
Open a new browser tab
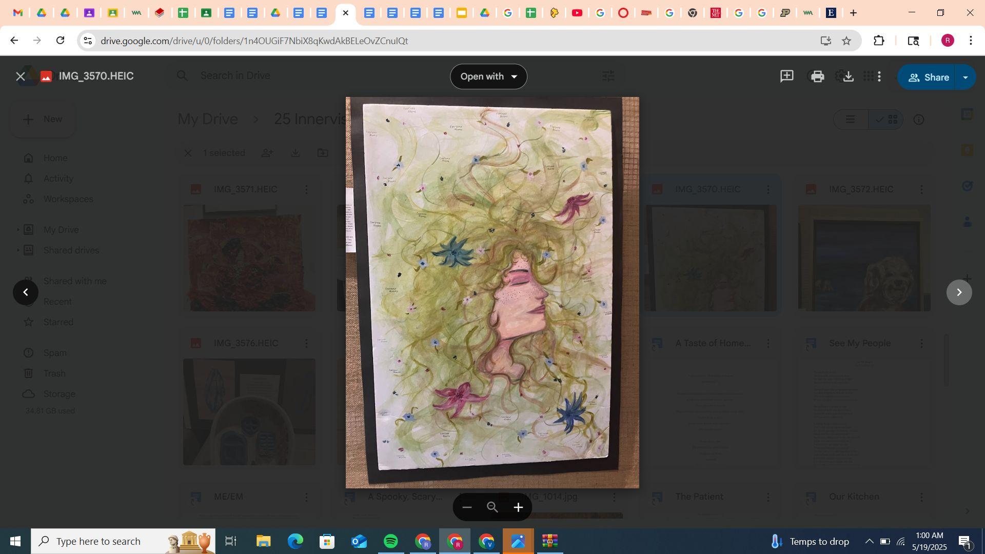click(x=853, y=13)
